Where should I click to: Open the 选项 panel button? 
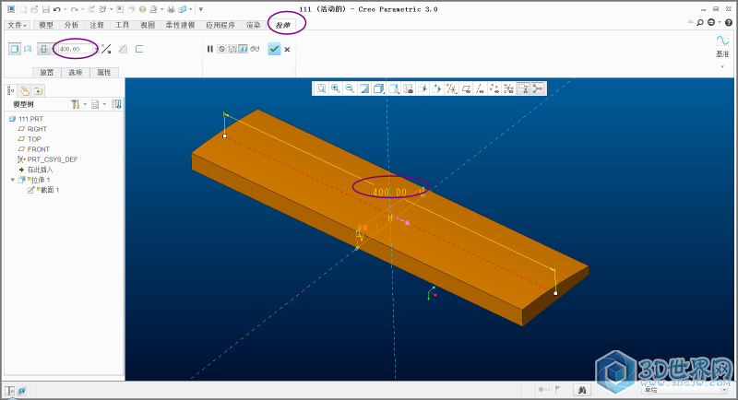75,72
